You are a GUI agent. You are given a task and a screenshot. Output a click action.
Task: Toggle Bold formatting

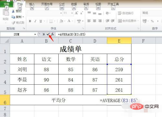[x=30, y=21]
